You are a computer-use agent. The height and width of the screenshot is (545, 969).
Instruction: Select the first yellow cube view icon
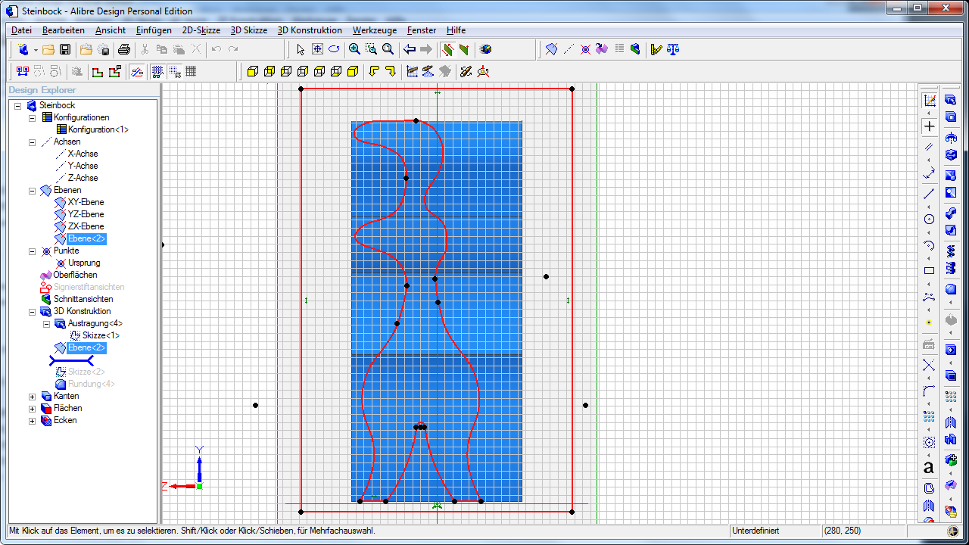[253, 72]
